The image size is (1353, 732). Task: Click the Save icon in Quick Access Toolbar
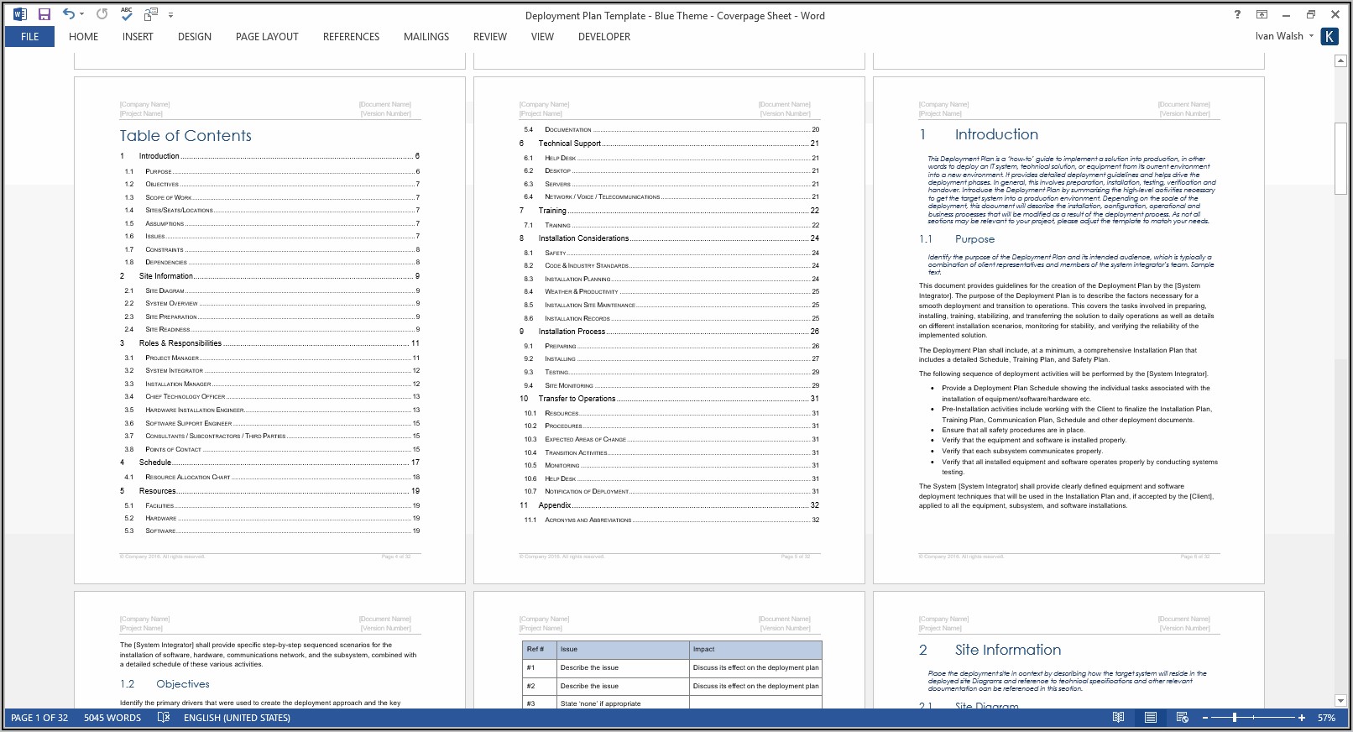tap(44, 14)
